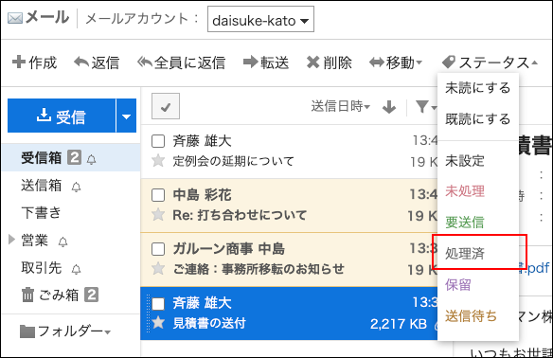The height and width of the screenshot is (358, 553).
Task: Click the .pdf attachment link
Action: (534, 268)
